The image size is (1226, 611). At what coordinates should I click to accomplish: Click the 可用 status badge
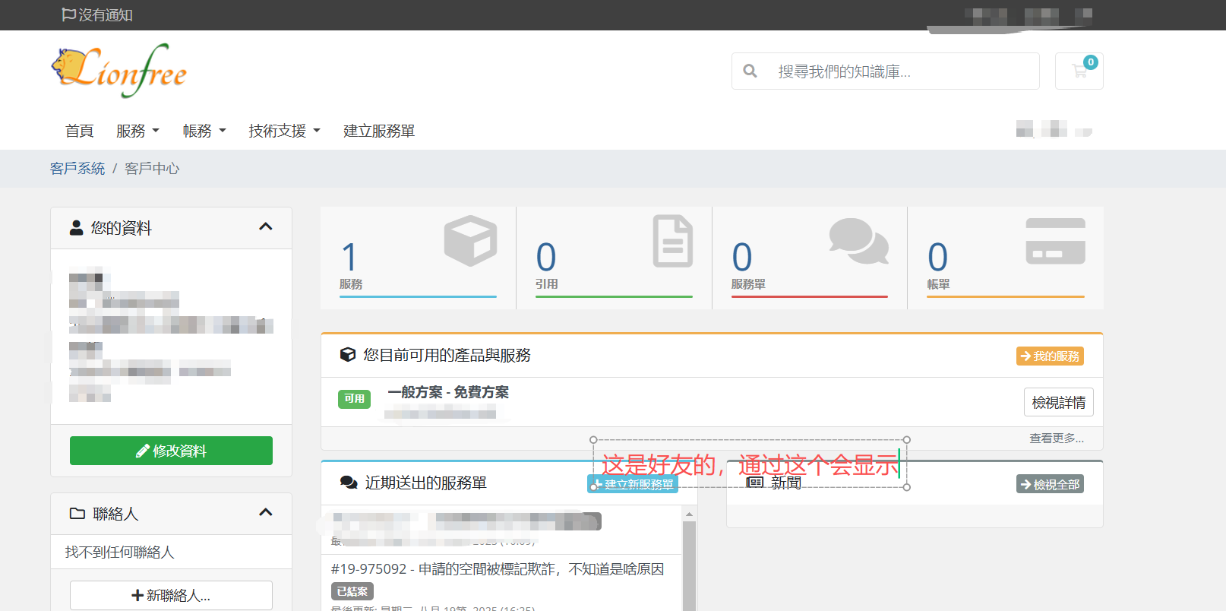click(x=354, y=398)
